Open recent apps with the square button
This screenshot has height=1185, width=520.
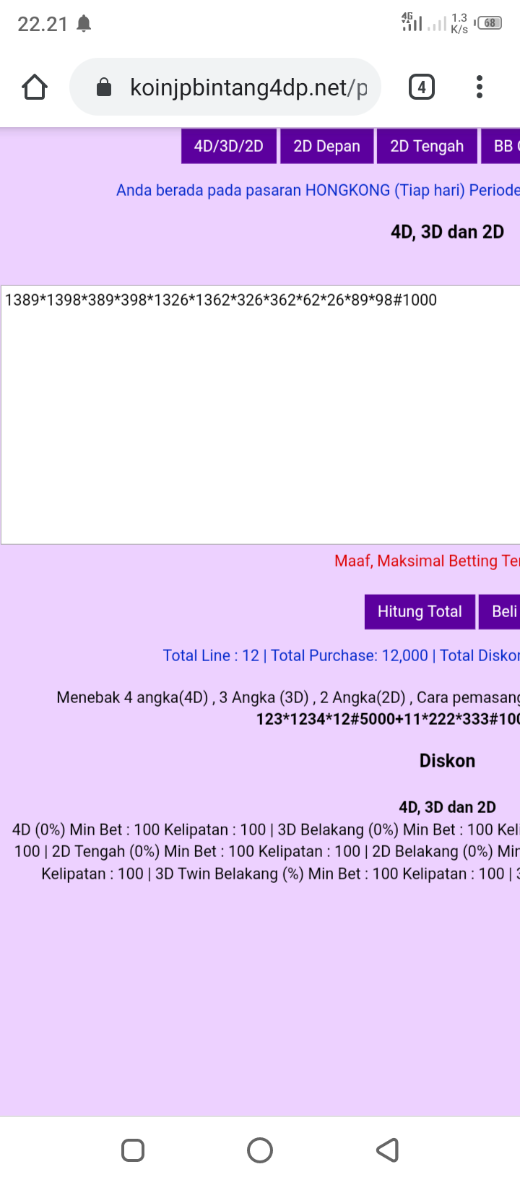(x=133, y=1150)
